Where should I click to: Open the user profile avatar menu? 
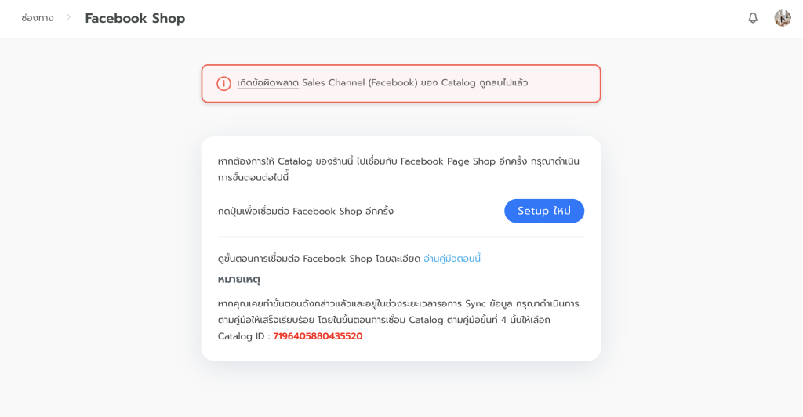tap(782, 18)
